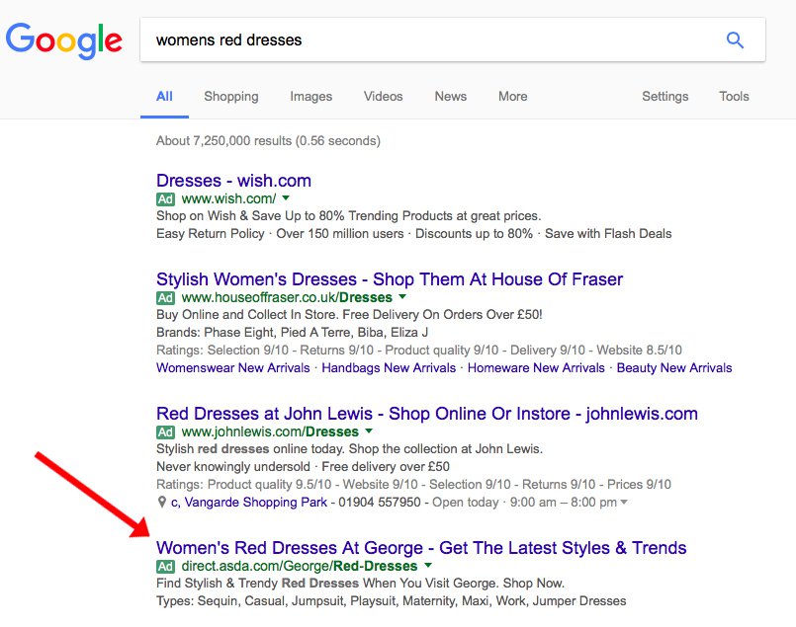Expand the dropdown arrow after houseoffraser.co.uk/Dresses

pyautogui.click(x=402, y=296)
